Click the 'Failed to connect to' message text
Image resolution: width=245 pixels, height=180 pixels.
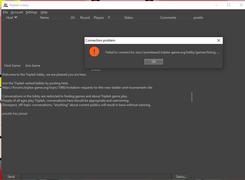coord(162,52)
